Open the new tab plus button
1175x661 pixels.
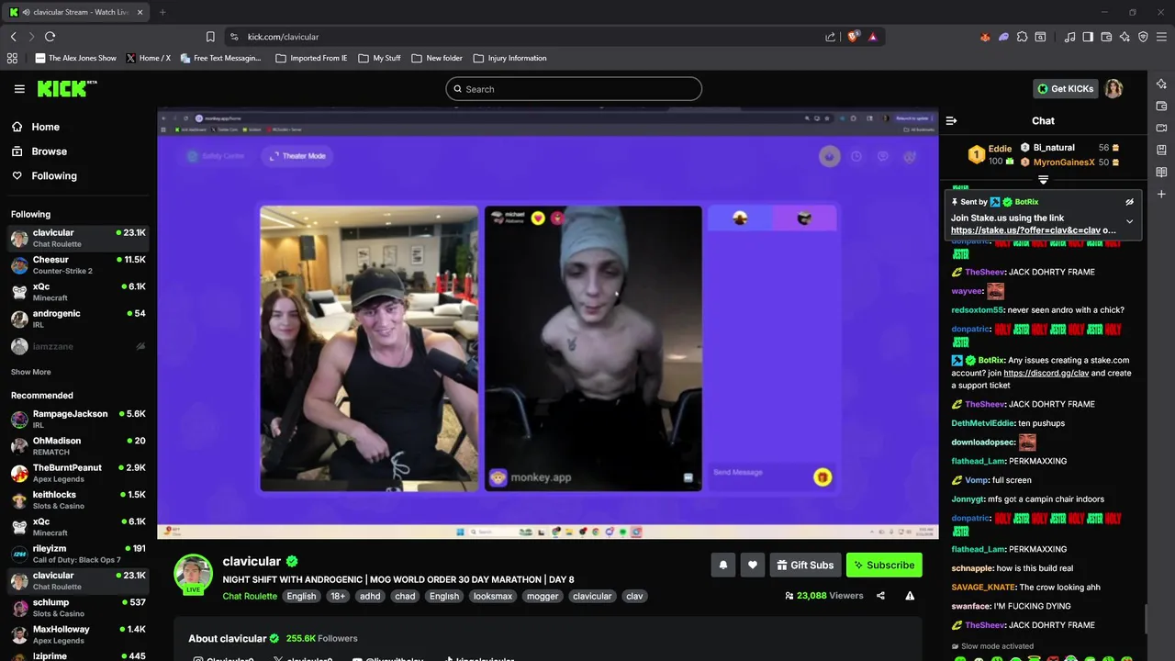click(x=162, y=12)
